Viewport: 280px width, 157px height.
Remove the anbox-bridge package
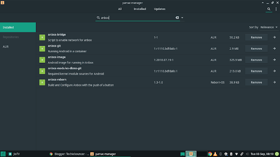click(x=256, y=38)
